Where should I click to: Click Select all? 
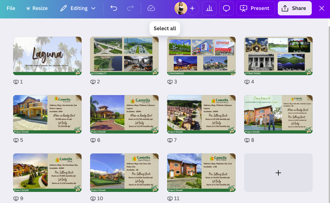click(165, 28)
